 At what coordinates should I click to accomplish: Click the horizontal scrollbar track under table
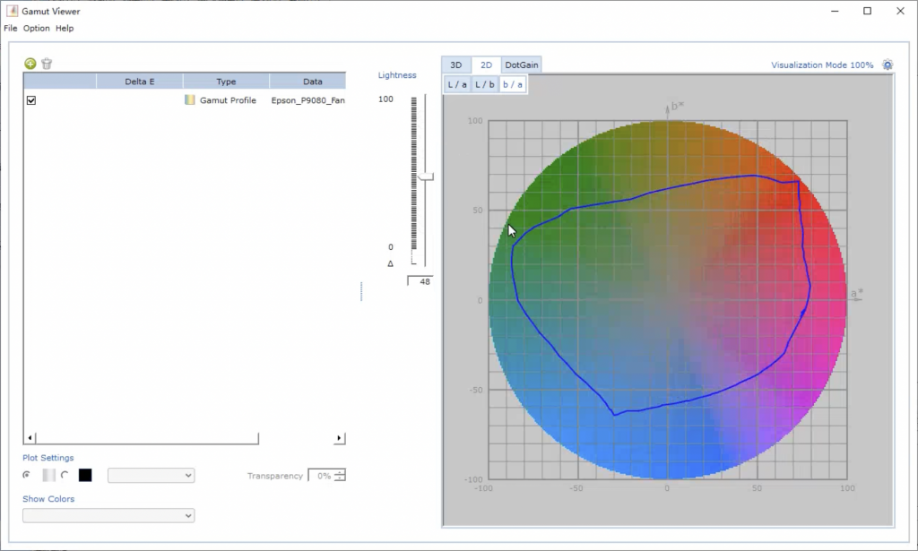[x=296, y=438]
